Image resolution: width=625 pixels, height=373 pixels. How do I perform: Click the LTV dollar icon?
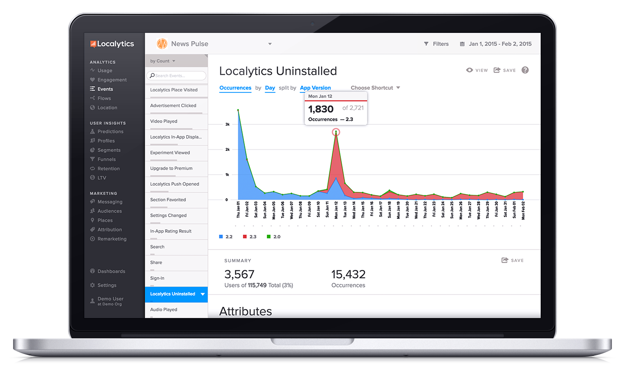tap(92, 178)
